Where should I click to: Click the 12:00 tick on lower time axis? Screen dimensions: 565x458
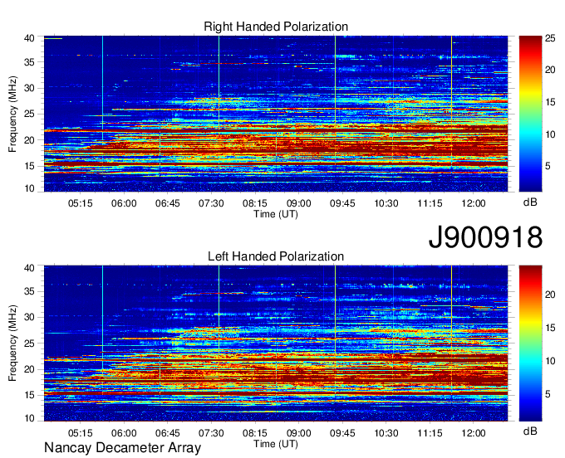coord(474,433)
